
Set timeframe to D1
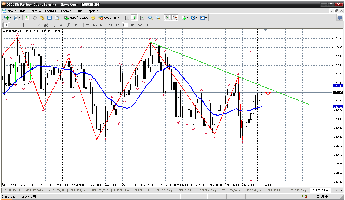pos(133,25)
